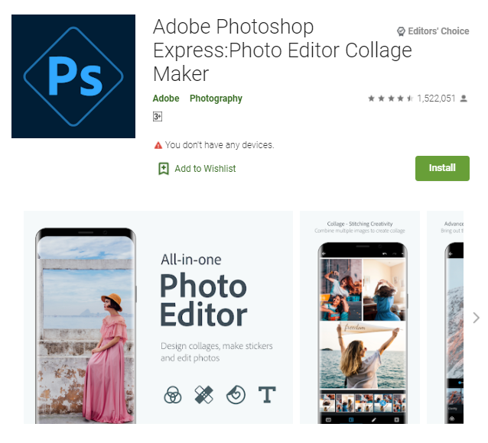
Task: Click the Photoshop Express Ps app icon
Action: [73, 76]
